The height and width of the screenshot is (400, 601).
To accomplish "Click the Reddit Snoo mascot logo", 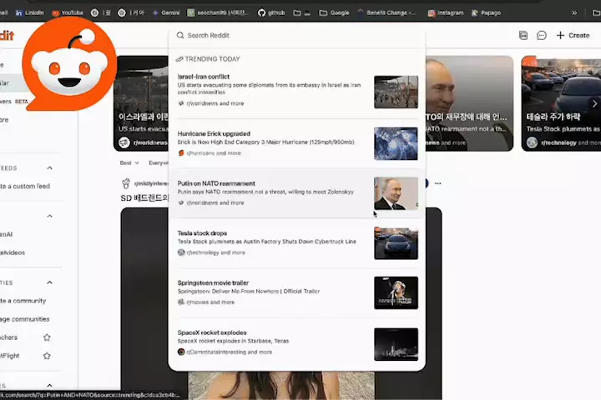I will 69,64.
